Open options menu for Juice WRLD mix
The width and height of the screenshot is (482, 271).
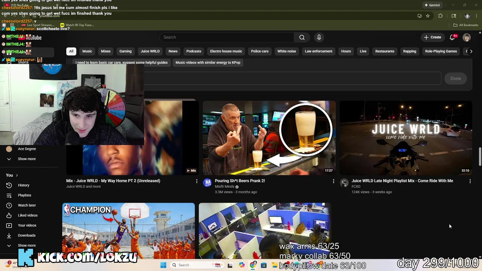tap(197, 181)
